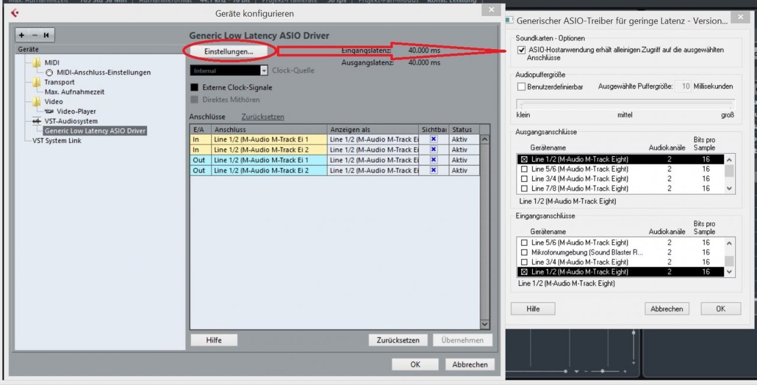Click the plus icon to add a device
The image size is (757, 385).
point(22,35)
